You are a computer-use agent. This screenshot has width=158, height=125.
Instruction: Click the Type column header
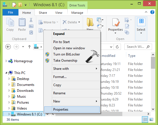coord(132,55)
